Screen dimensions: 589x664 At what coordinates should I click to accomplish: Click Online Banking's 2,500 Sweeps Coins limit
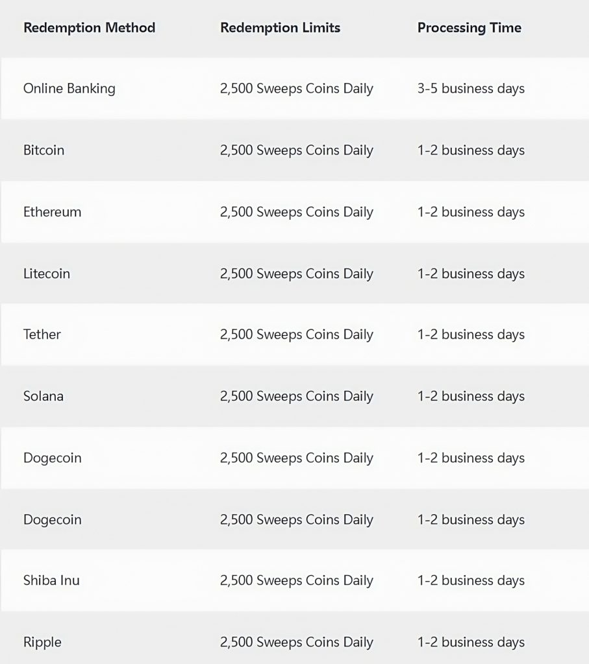[296, 88]
